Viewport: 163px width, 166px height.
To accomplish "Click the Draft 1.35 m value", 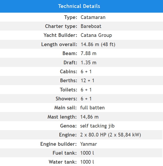I will [89, 62].
